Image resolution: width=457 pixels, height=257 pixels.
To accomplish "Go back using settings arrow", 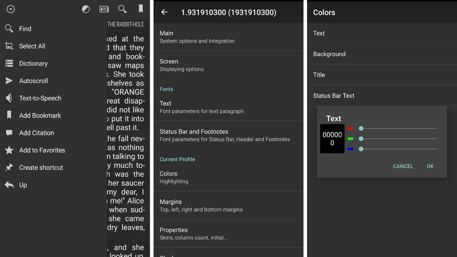I will [164, 12].
